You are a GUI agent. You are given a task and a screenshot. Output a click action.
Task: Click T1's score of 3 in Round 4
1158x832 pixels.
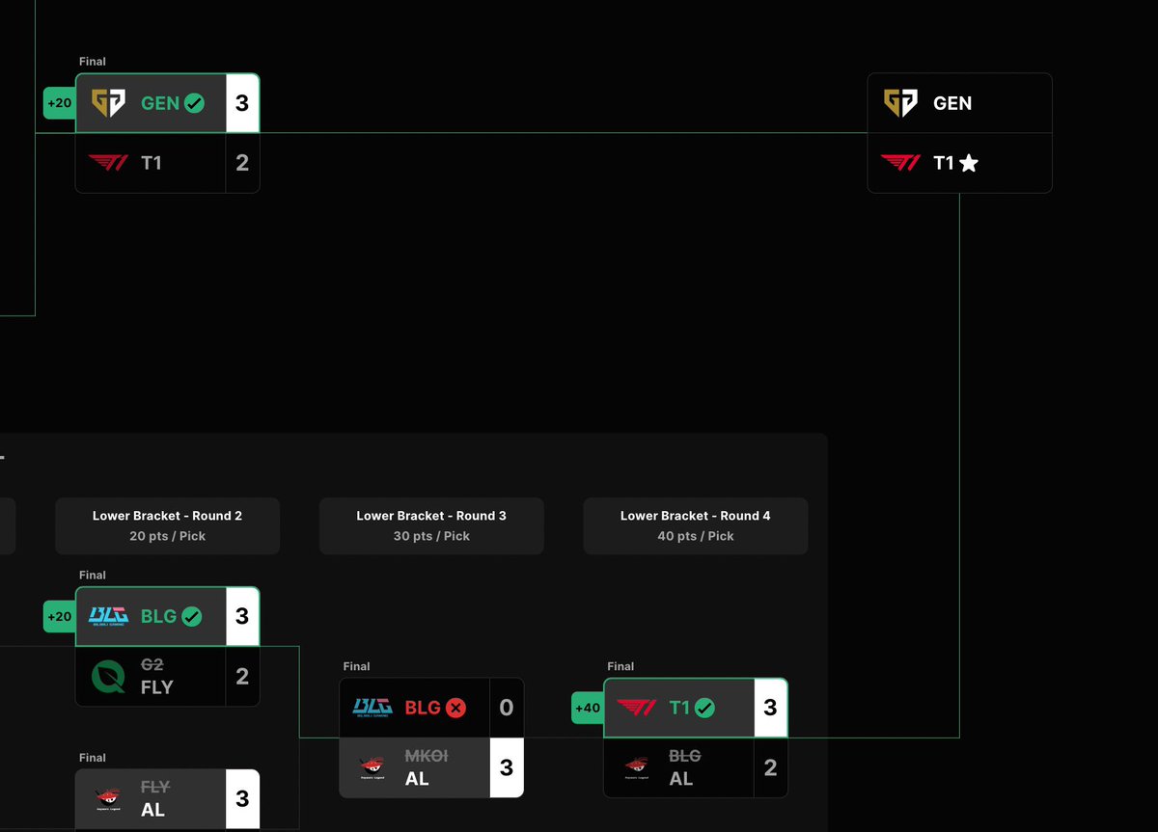coord(770,708)
